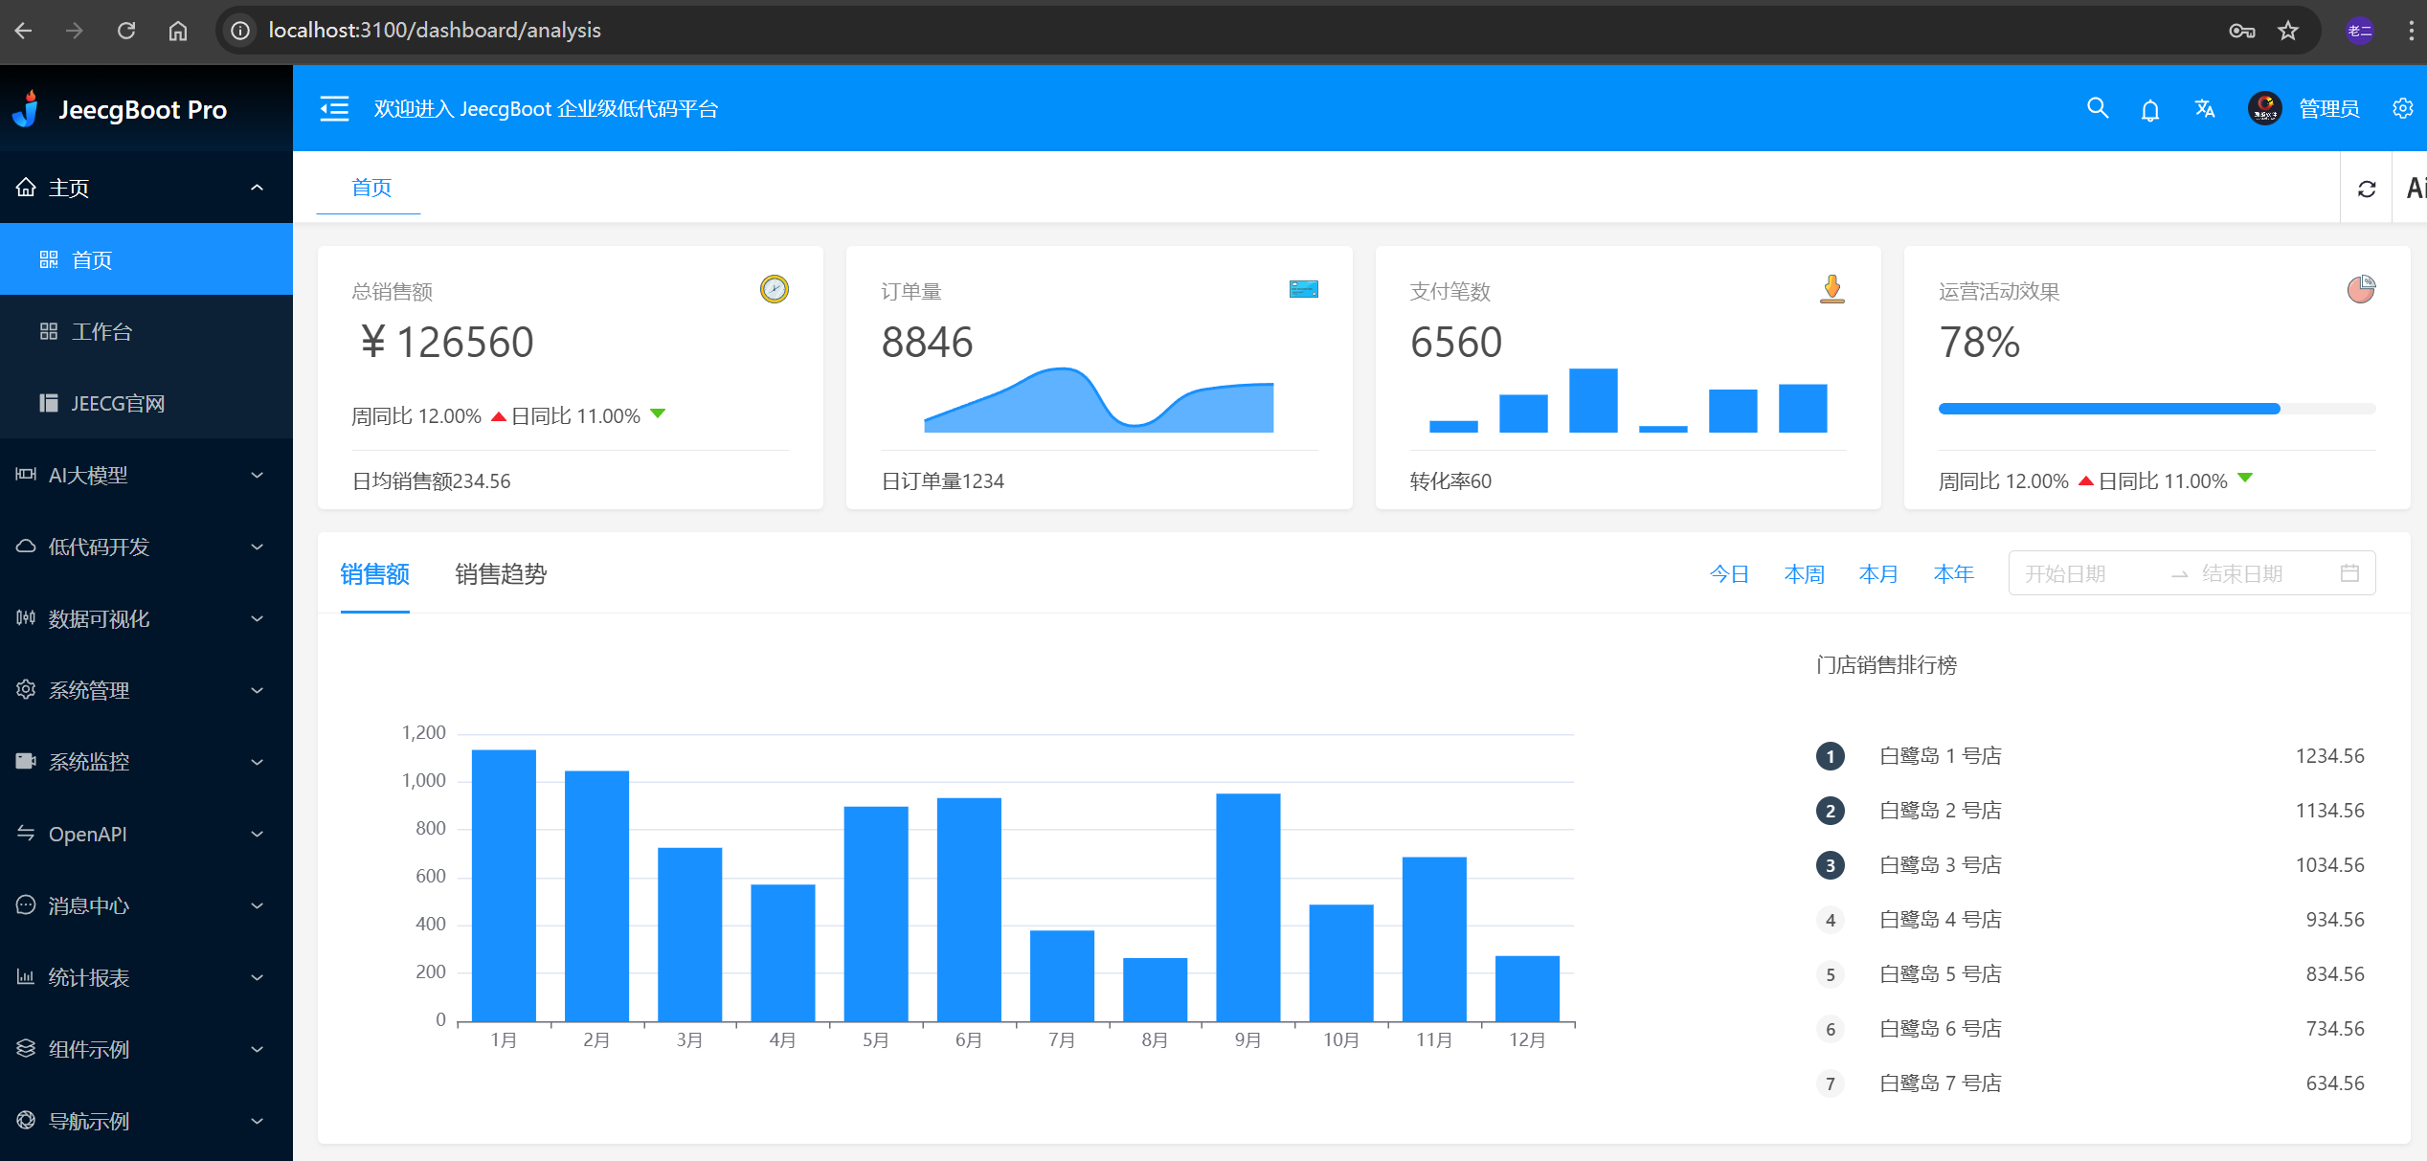The width and height of the screenshot is (2427, 1161).
Task: Click the clock icon on 总销售额 card
Action: [x=775, y=289]
